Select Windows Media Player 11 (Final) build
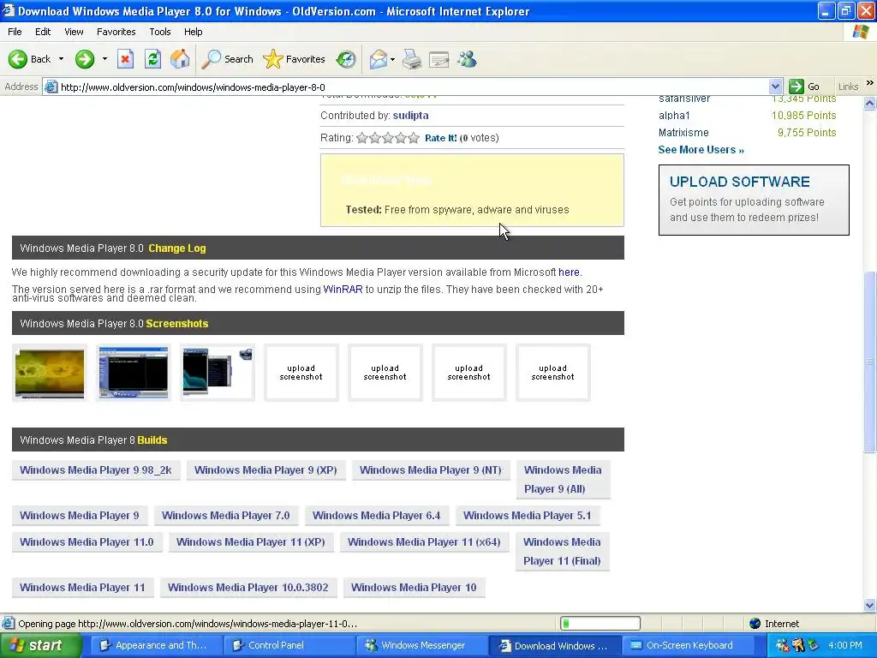 pos(562,551)
